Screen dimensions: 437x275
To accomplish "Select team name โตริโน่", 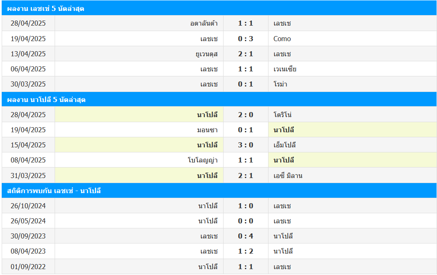I will pyautogui.click(x=282, y=115).
